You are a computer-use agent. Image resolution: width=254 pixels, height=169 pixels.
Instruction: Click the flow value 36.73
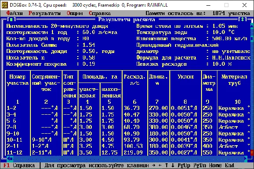(131, 108)
